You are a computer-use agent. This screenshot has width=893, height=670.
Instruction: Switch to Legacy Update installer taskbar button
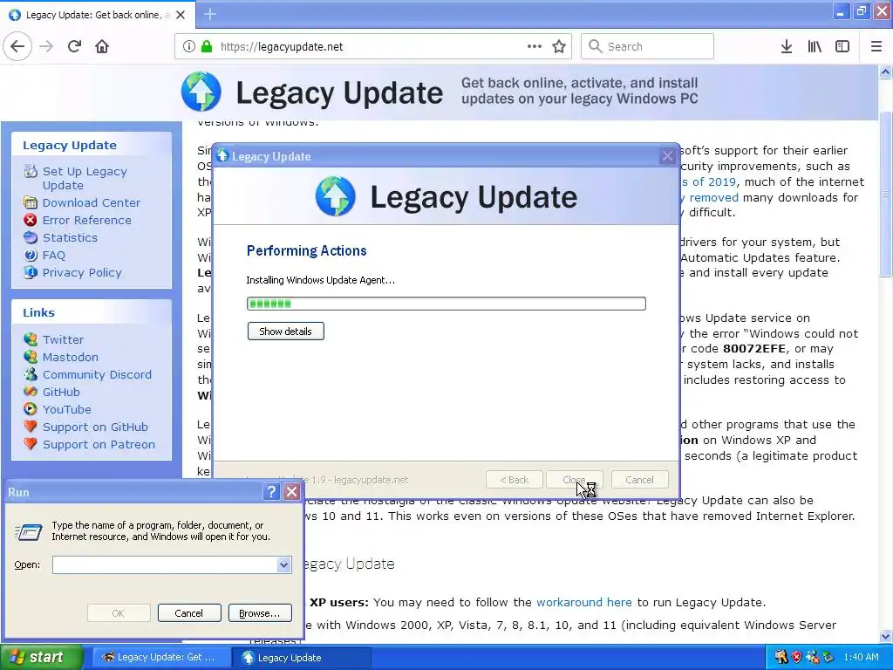click(302, 658)
